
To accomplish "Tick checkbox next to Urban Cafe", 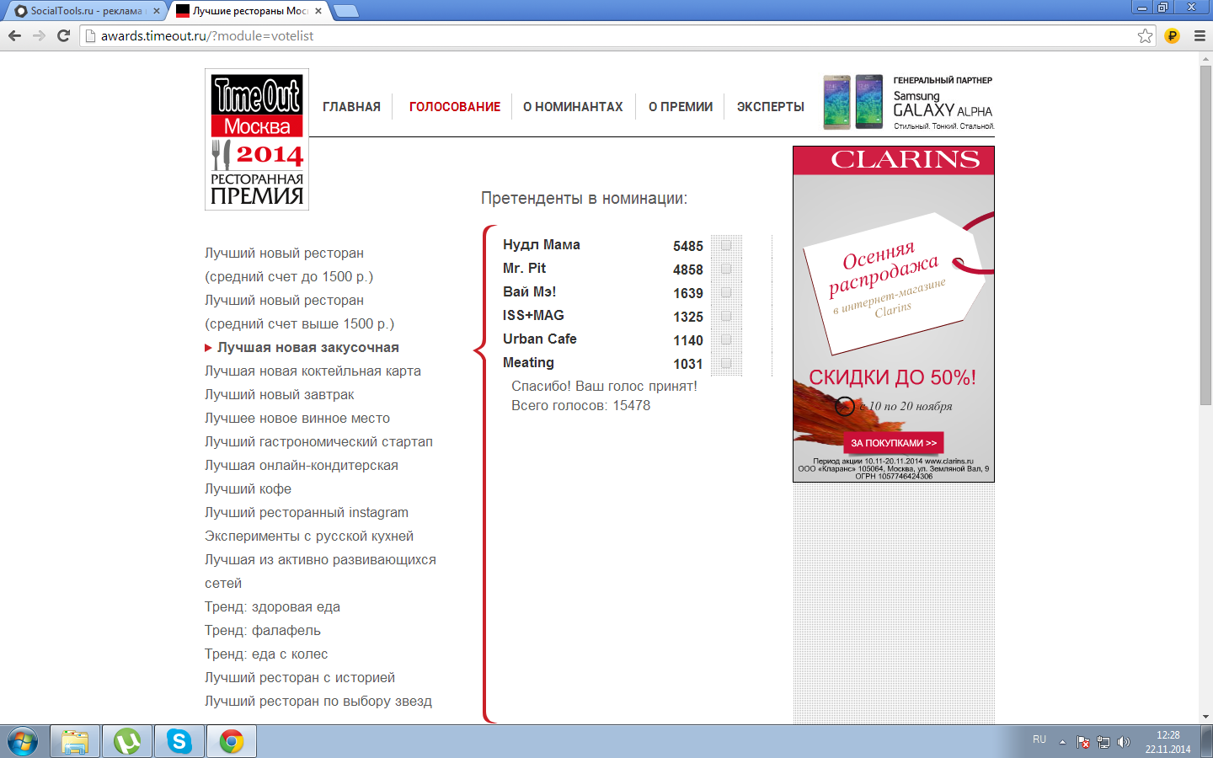I will (726, 339).
